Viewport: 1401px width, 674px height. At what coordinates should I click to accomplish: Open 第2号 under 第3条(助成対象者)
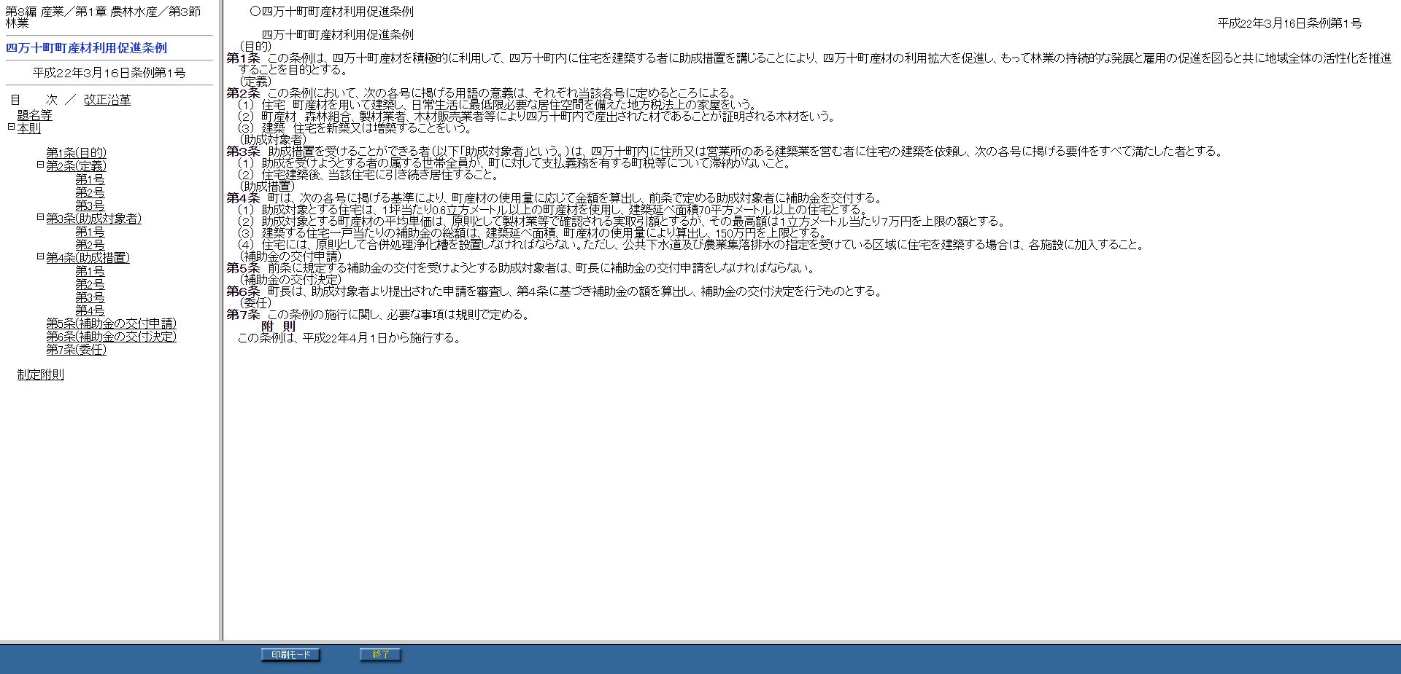tap(90, 245)
